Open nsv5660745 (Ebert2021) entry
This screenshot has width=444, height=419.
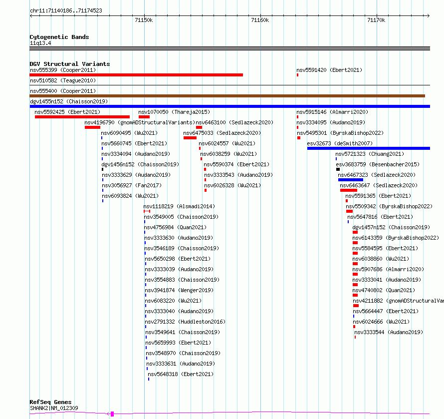pos(135,143)
